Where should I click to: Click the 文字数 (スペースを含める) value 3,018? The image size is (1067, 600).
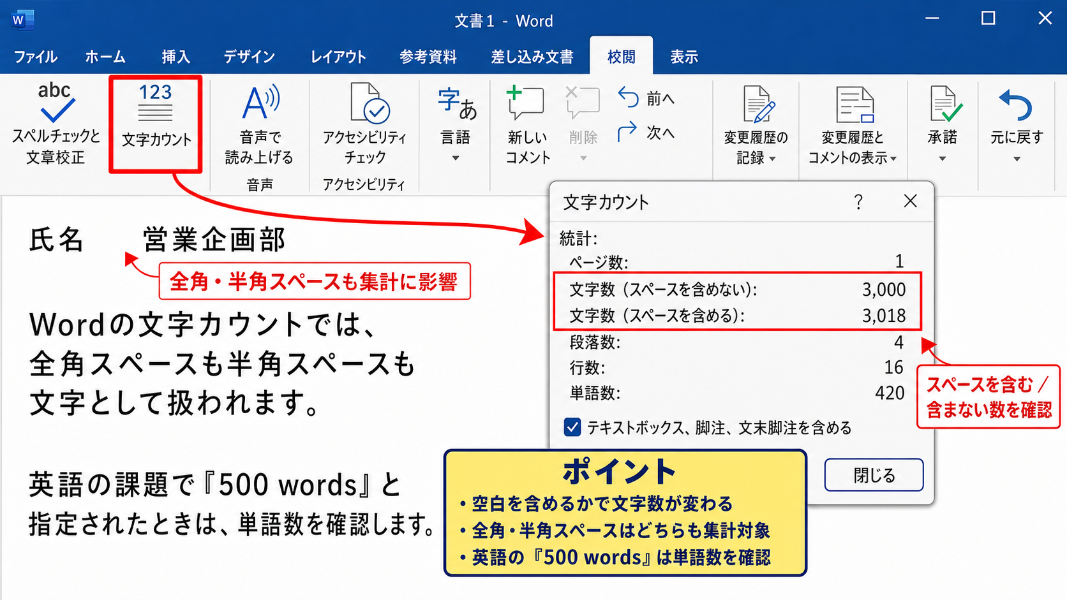pos(884,316)
